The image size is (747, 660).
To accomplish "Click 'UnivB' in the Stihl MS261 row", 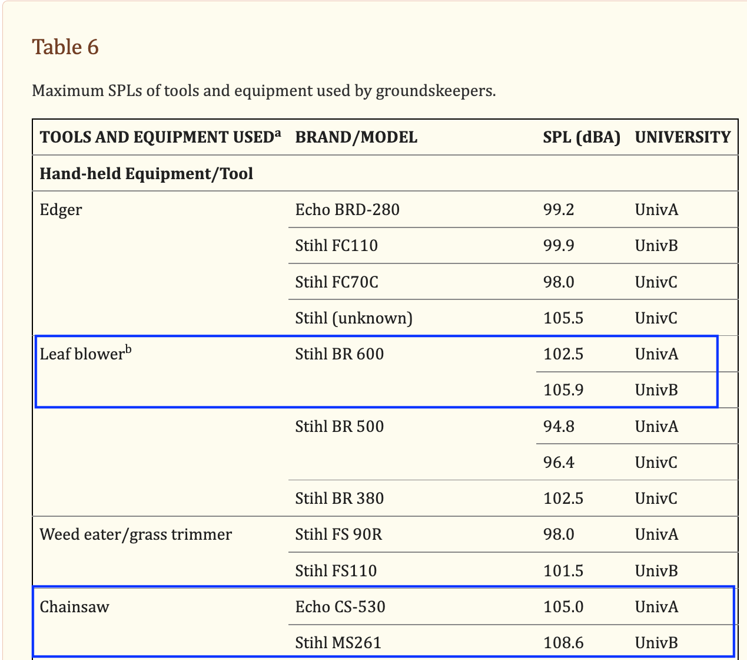I will click(x=656, y=643).
